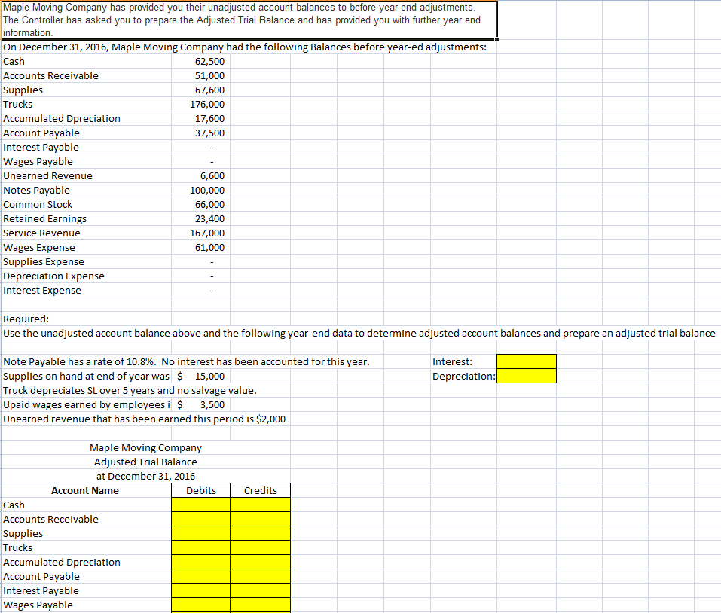Click the Credits cell for Accounts Receivable
Viewport: 721px width, 613px height.
point(260,519)
